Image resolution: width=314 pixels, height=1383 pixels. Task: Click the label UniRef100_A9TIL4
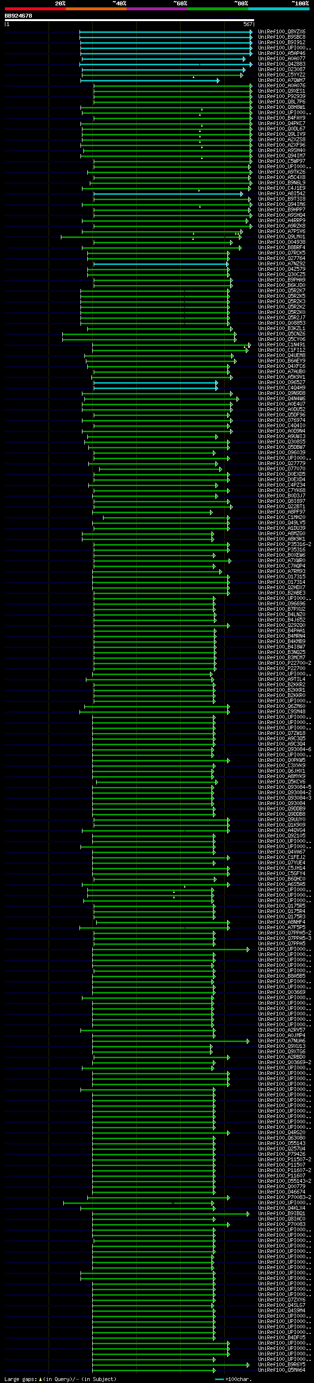[282, 679]
